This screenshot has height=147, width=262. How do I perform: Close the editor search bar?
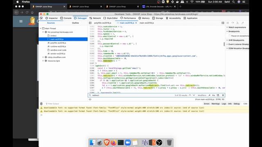223,95
